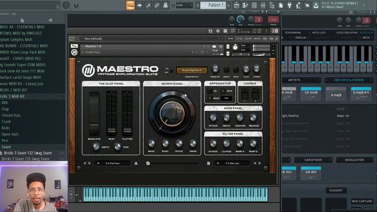Toggle the Mono button

pos(236,70)
